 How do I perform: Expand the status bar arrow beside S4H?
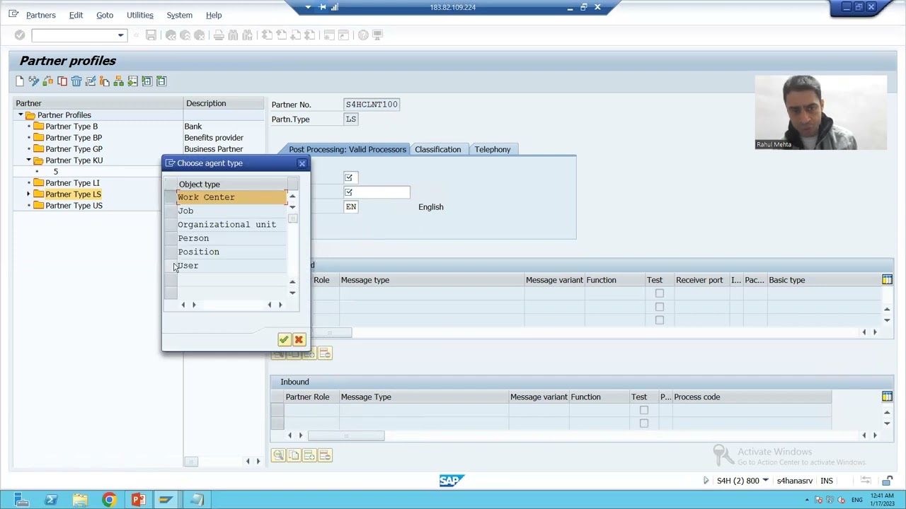[x=706, y=481]
